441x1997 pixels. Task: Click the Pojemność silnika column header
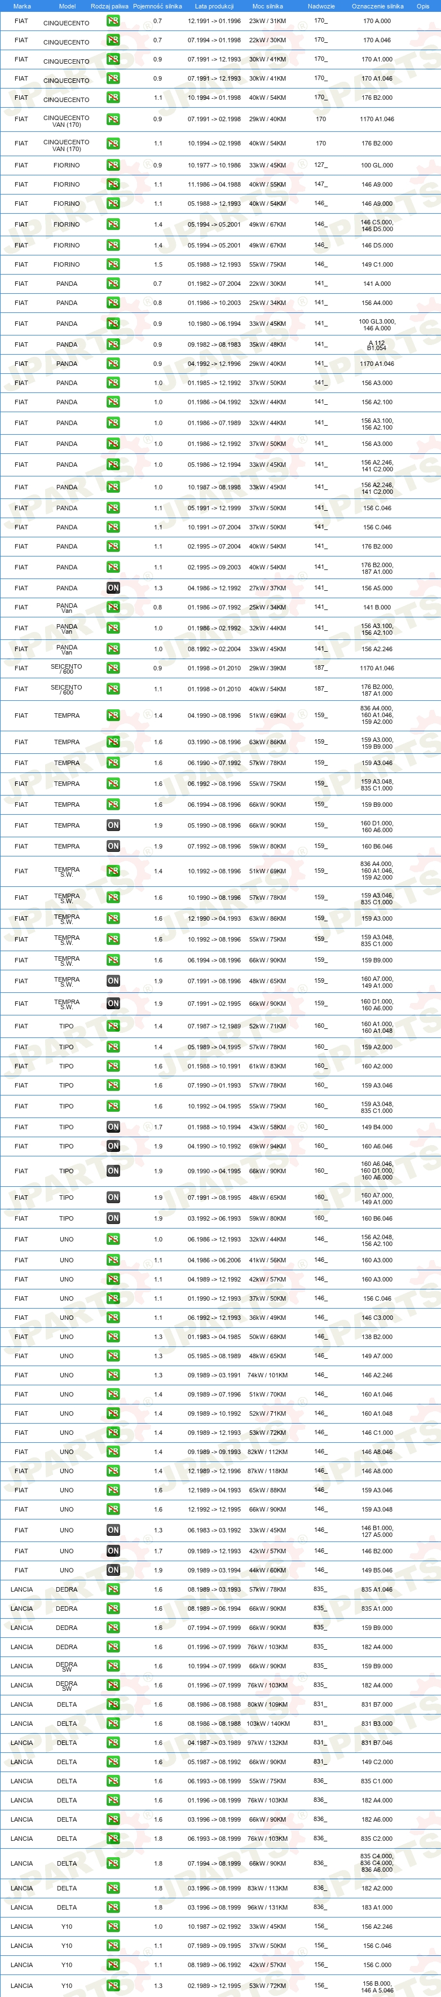tap(157, 6)
